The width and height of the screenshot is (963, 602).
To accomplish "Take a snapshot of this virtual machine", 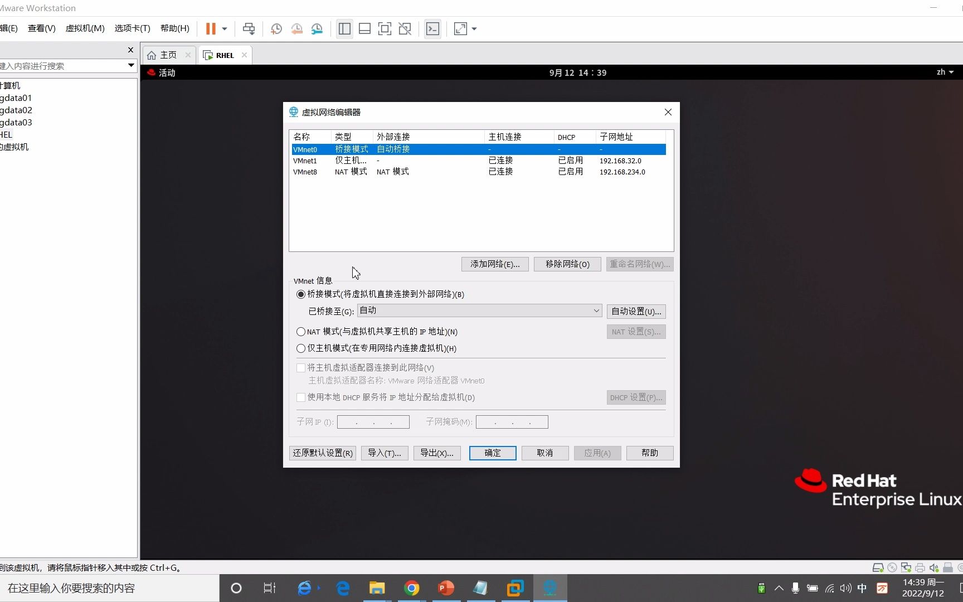I will click(x=276, y=29).
